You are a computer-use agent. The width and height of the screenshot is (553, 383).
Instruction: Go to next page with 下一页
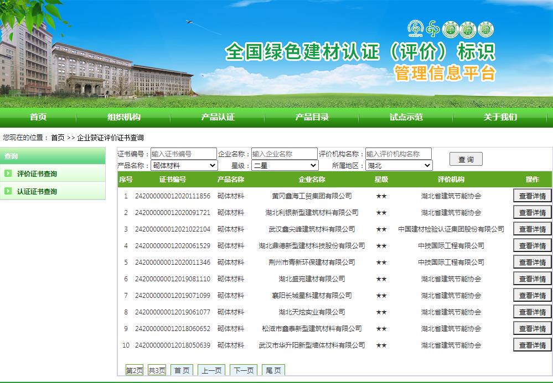(x=244, y=370)
